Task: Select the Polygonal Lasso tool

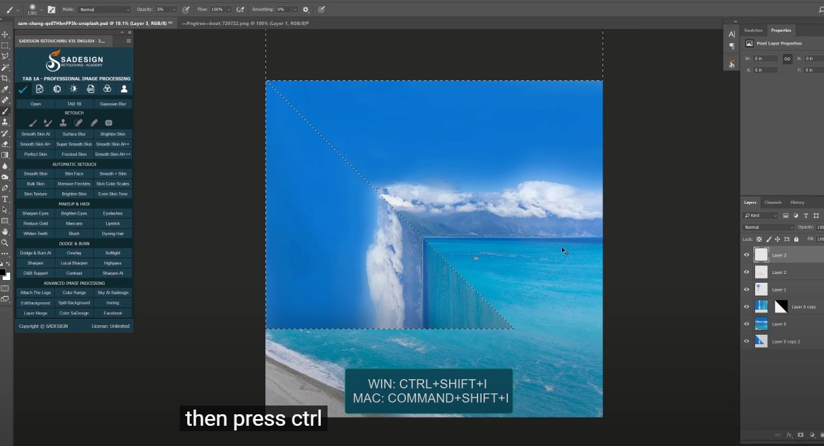Action: [5, 56]
